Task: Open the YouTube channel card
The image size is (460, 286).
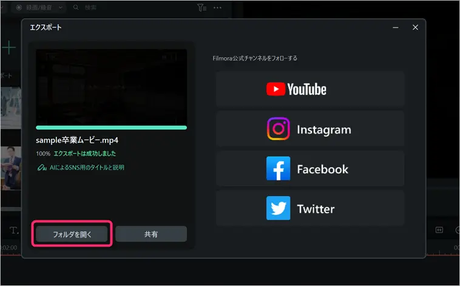Action: [x=310, y=89]
